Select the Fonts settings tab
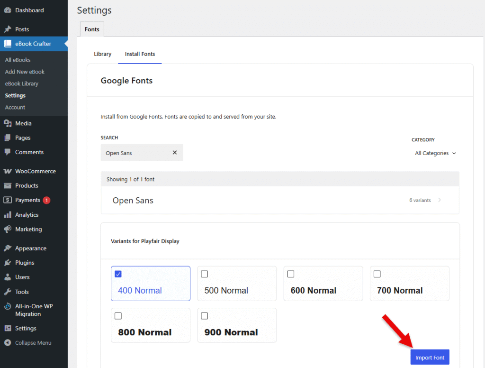485x368 pixels. pos(92,29)
